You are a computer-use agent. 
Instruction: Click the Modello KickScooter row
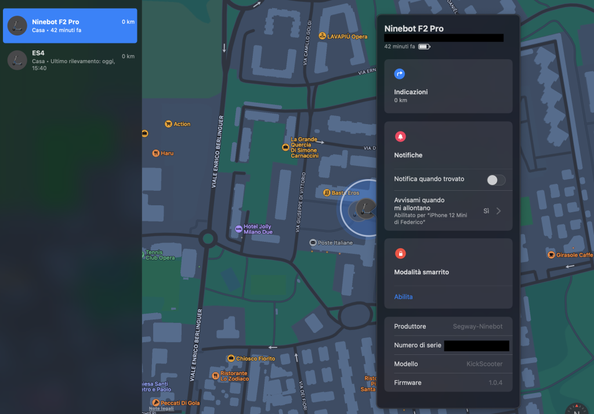pos(448,364)
